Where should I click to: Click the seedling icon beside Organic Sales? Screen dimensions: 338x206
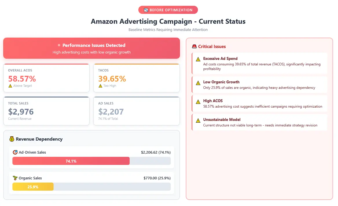pyautogui.click(x=15, y=178)
